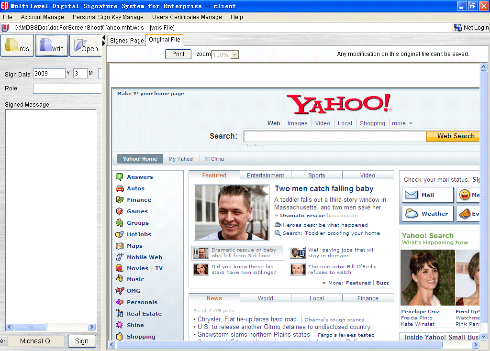The width and height of the screenshot is (490, 351).
Task: Click the Mail envelope icon
Action: coord(411,195)
